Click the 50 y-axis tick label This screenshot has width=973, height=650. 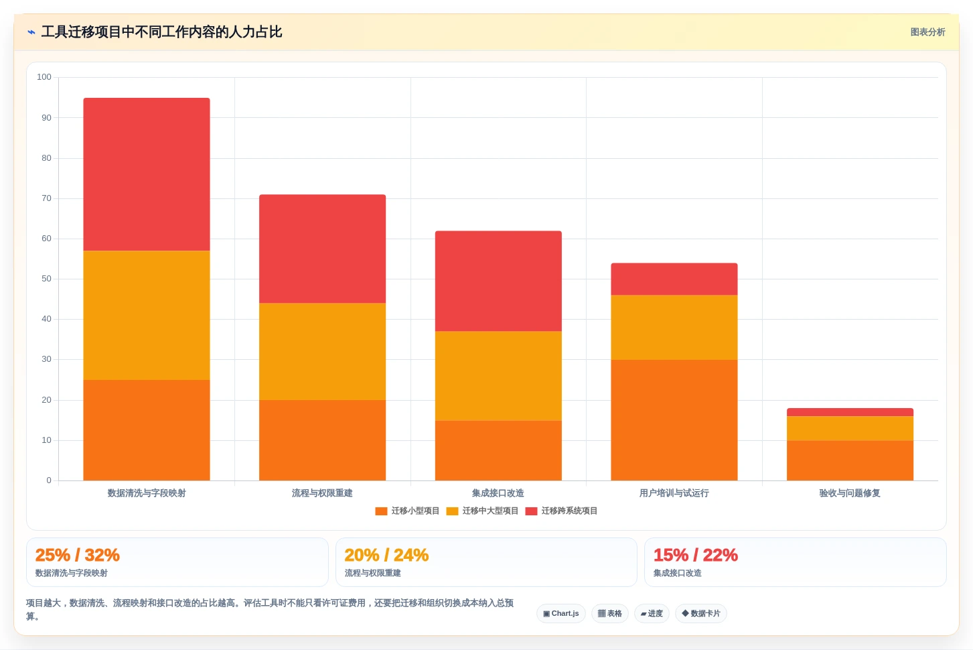tap(46, 279)
